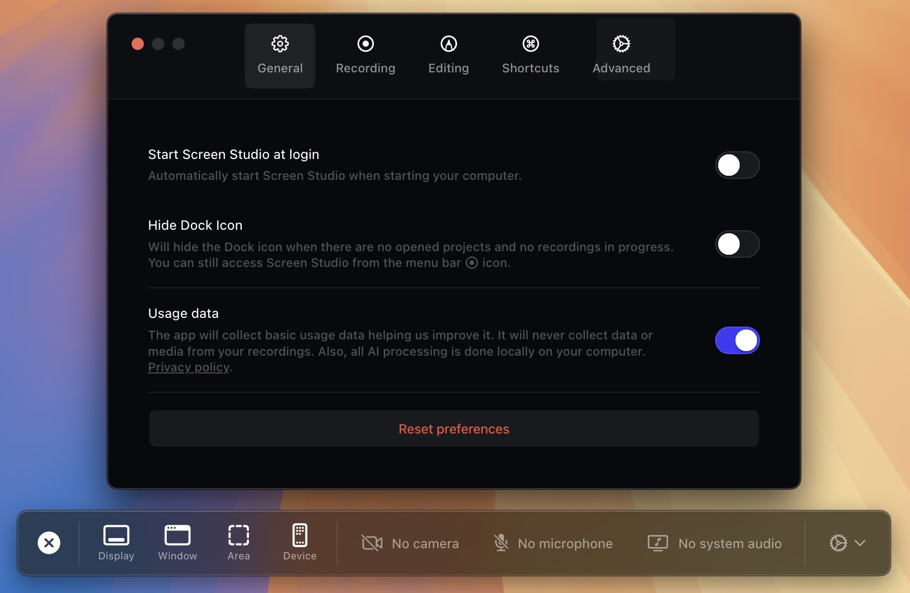This screenshot has height=593, width=910.
Task: Expand the chevron next to toolbar gear
Action: coord(860,543)
